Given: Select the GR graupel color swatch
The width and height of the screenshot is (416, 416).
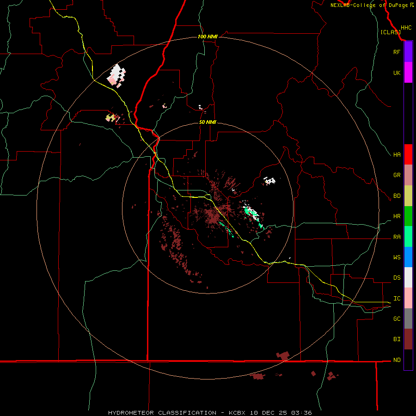Looking at the screenshot, I should tap(408, 175).
